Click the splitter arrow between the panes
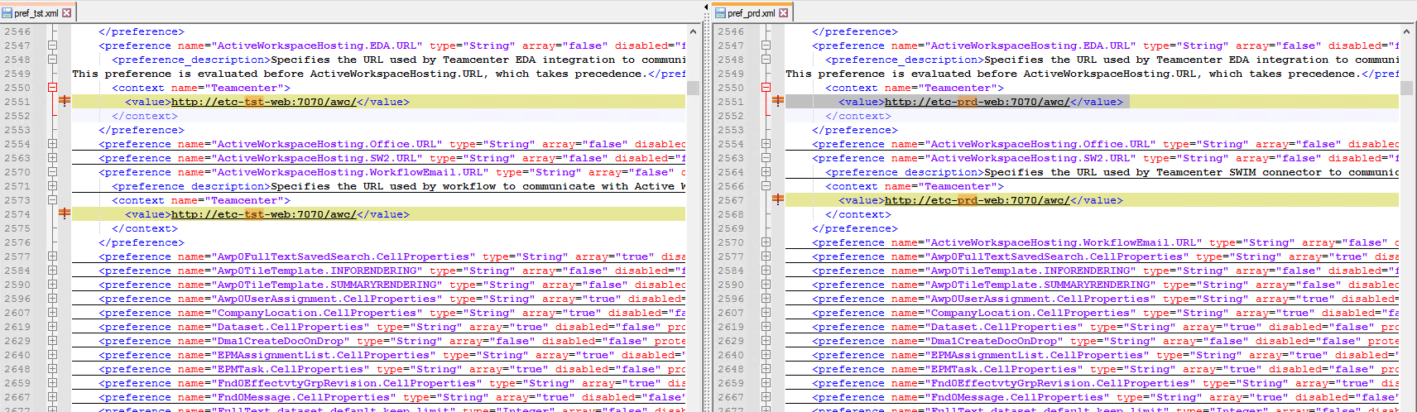This screenshot has width=1417, height=412. tap(706, 7)
